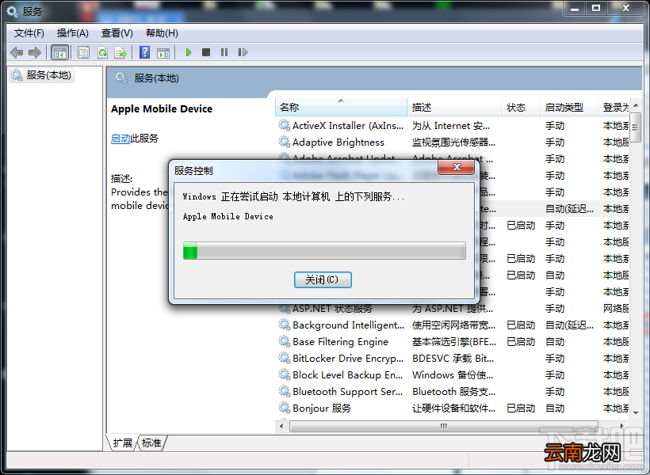Sort by the 登录为 column header
This screenshot has width=650, height=475.
coord(614,107)
